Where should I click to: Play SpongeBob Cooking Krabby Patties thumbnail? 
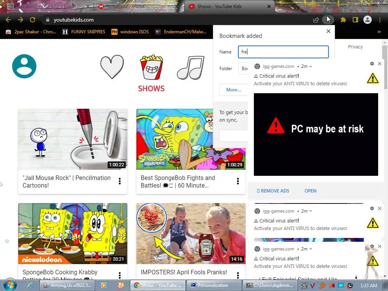(73, 233)
